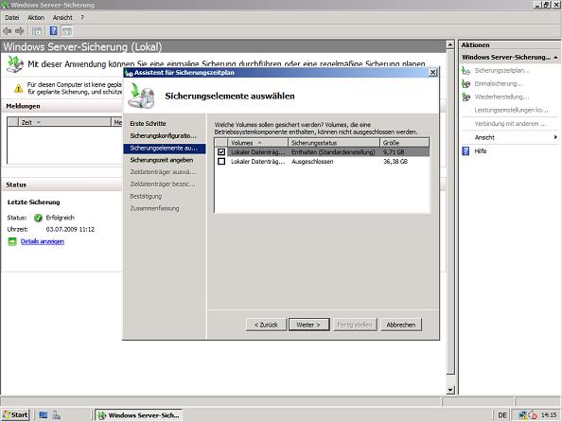The image size is (562, 422).
Task: Click the Forward arrow toolbar icon
Action: click(x=20, y=31)
